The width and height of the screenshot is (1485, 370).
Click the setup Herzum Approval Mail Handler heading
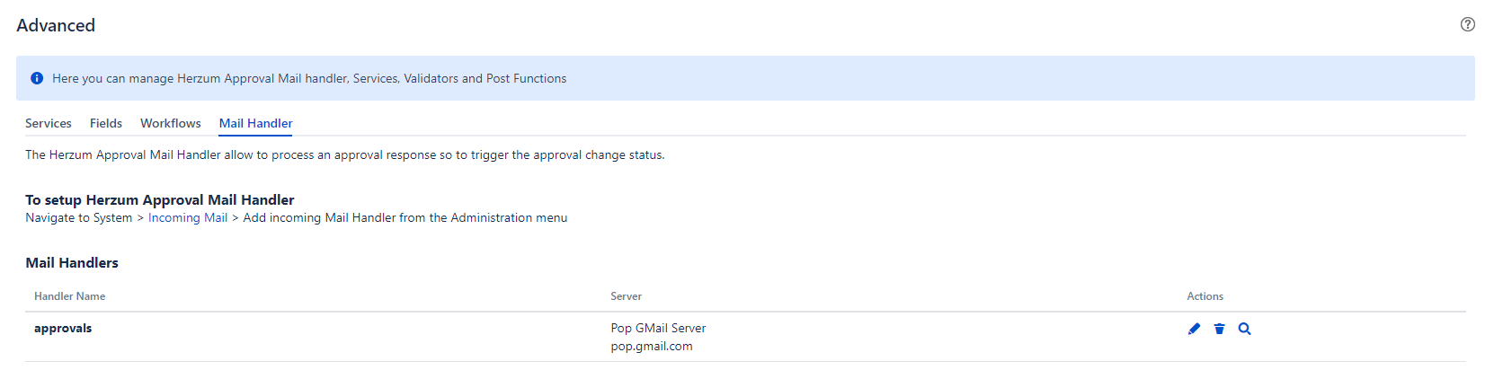[x=160, y=200]
